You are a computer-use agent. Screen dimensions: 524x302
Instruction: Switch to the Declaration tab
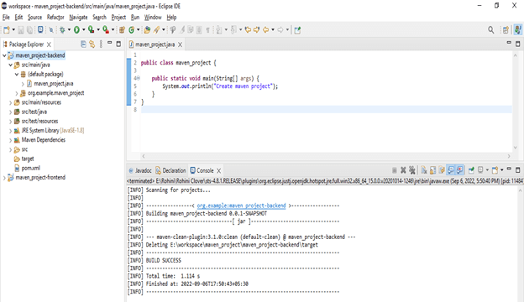(x=170, y=170)
